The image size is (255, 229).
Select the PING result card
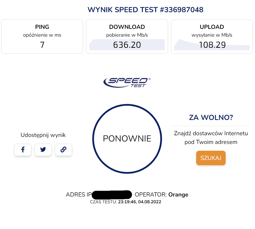[x=42, y=37]
